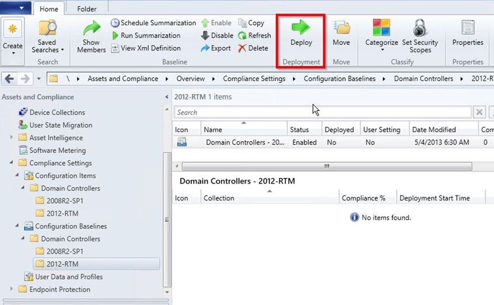
Task: Open navigation history dropdown arrow
Action: pyautogui.click(x=39, y=78)
